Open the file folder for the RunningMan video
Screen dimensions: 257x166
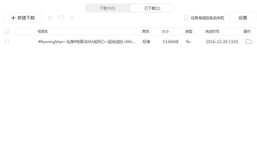(x=249, y=42)
